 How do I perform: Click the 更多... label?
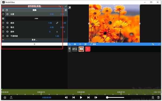[34, 40]
